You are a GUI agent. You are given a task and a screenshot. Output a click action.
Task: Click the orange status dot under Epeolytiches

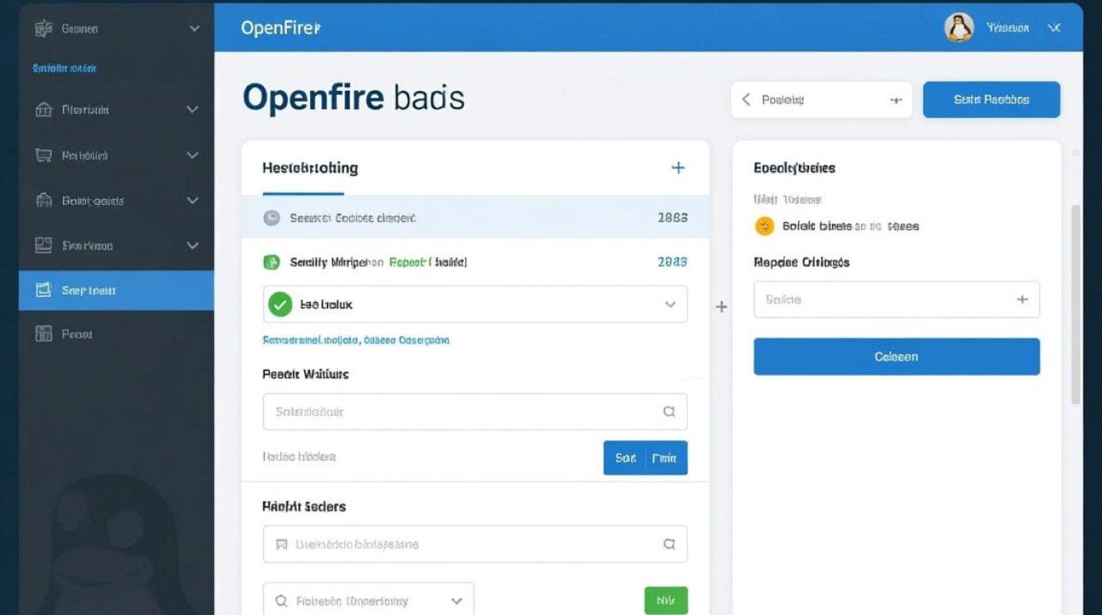(x=764, y=225)
